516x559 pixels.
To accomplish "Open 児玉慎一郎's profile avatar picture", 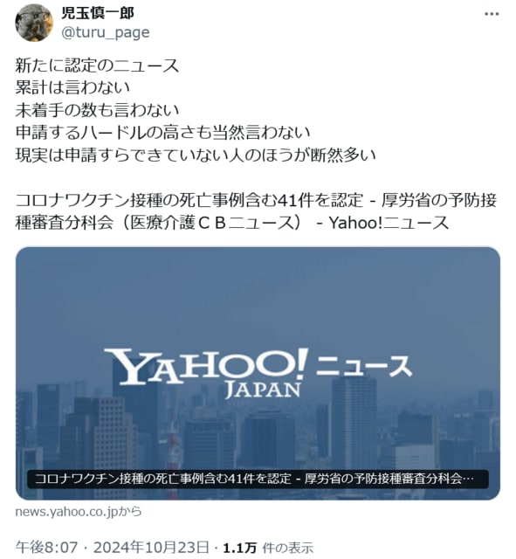I will [x=34, y=23].
